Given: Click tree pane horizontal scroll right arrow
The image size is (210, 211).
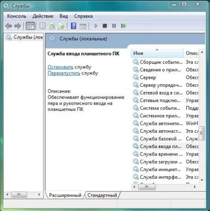Looking at the screenshot, I should pyautogui.click(x=39, y=195).
